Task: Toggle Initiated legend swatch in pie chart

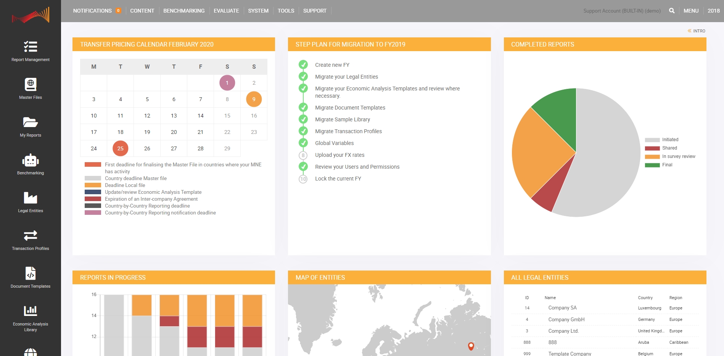Action: point(652,140)
